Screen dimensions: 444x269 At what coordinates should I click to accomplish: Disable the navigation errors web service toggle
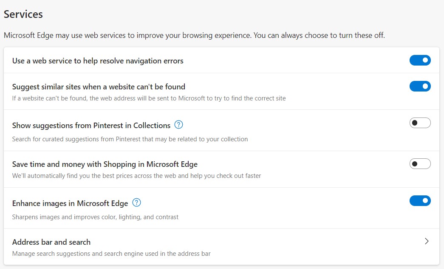tap(420, 60)
